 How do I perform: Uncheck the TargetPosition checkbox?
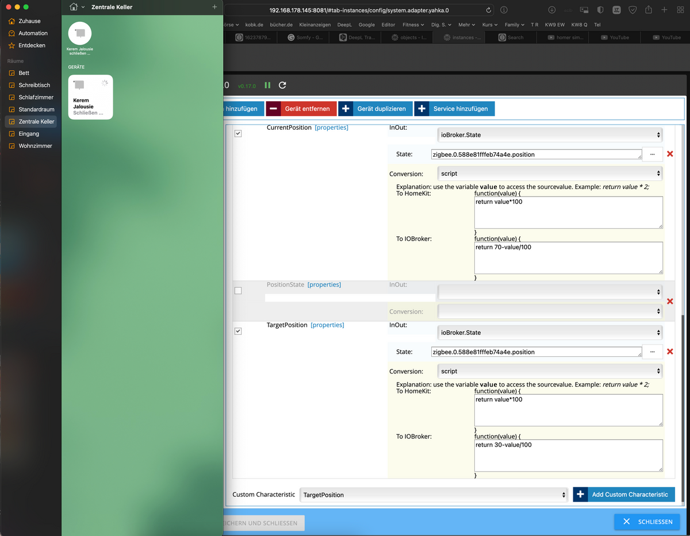tap(238, 331)
